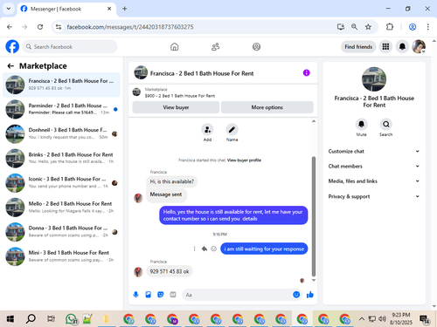Open account profile picture menu
This screenshot has height=327, width=437.
pyautogui.click(x=419, y=46)
